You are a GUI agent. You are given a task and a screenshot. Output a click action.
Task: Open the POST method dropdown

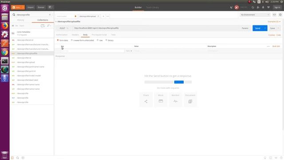coord(64,28)
